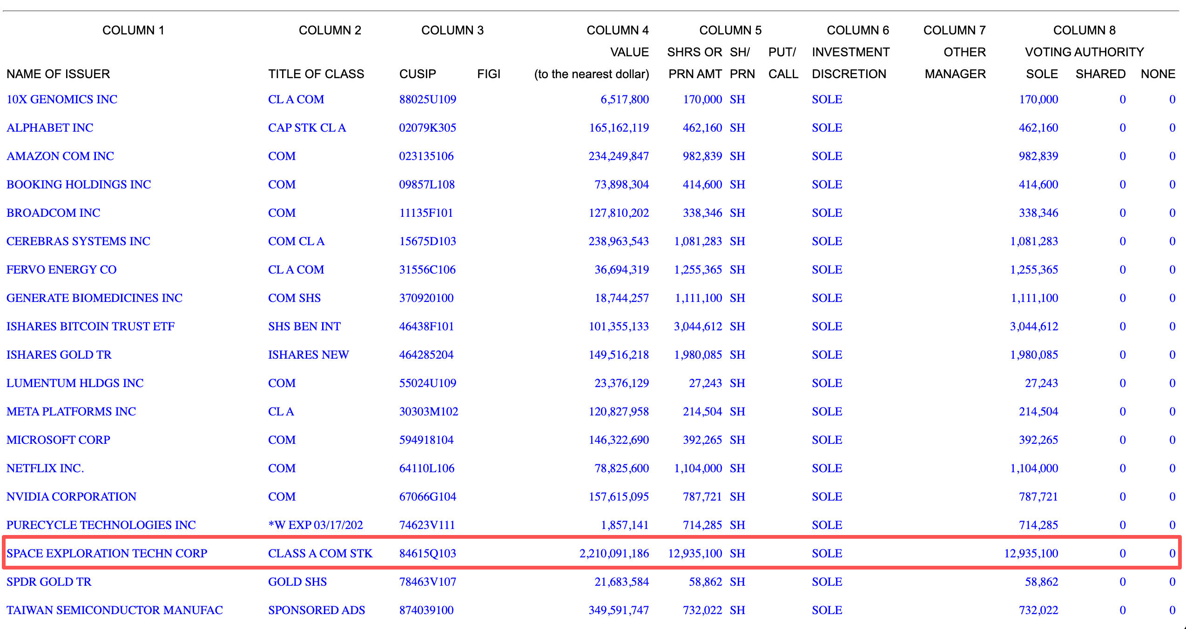This screenshot has width=1186, height=629.
Task: Select the "*W EXP 03/17/202" class title
Action: click(316, 525)
